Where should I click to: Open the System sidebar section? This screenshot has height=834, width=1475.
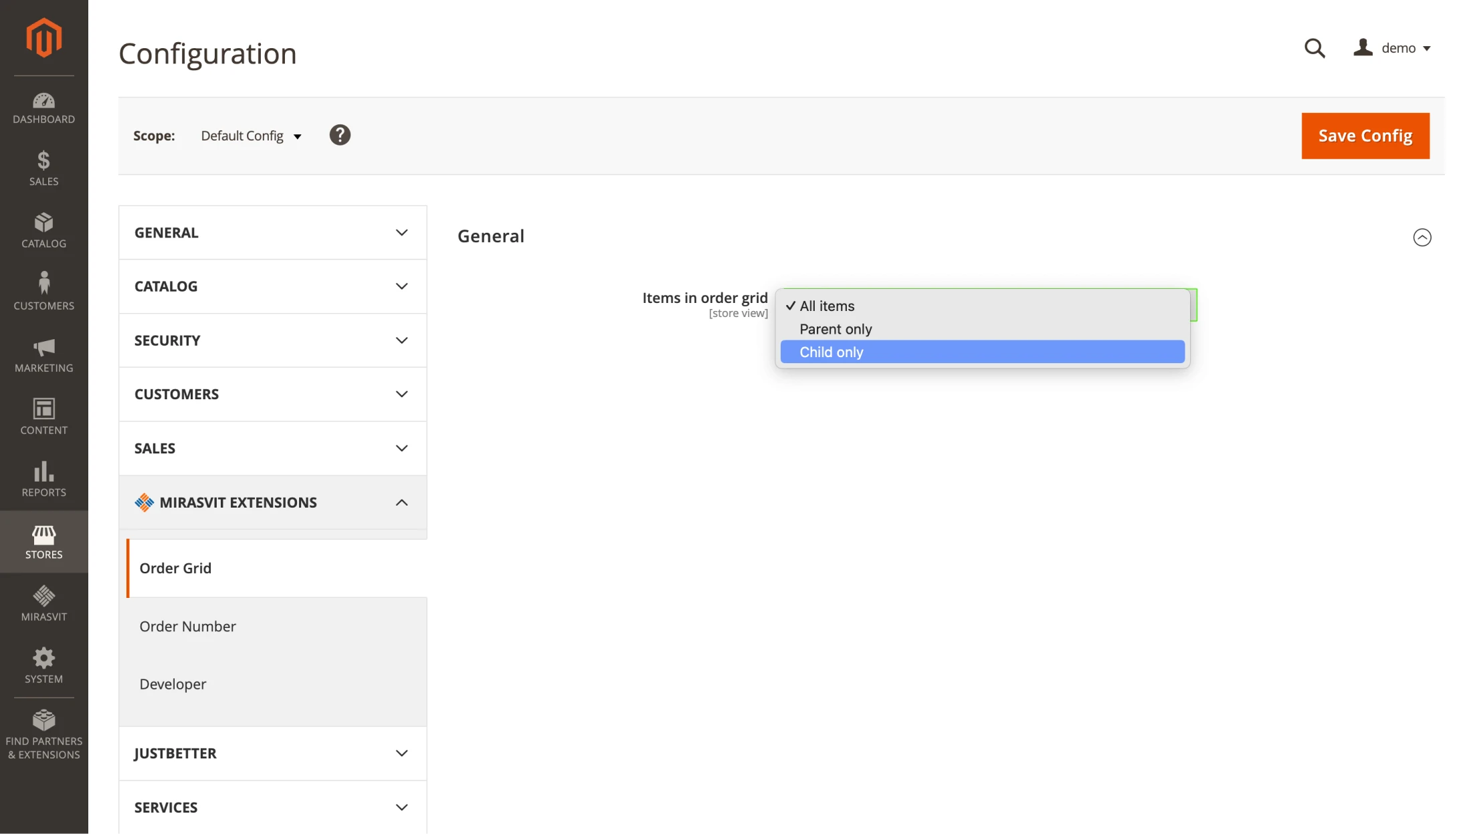click(43, 664)
